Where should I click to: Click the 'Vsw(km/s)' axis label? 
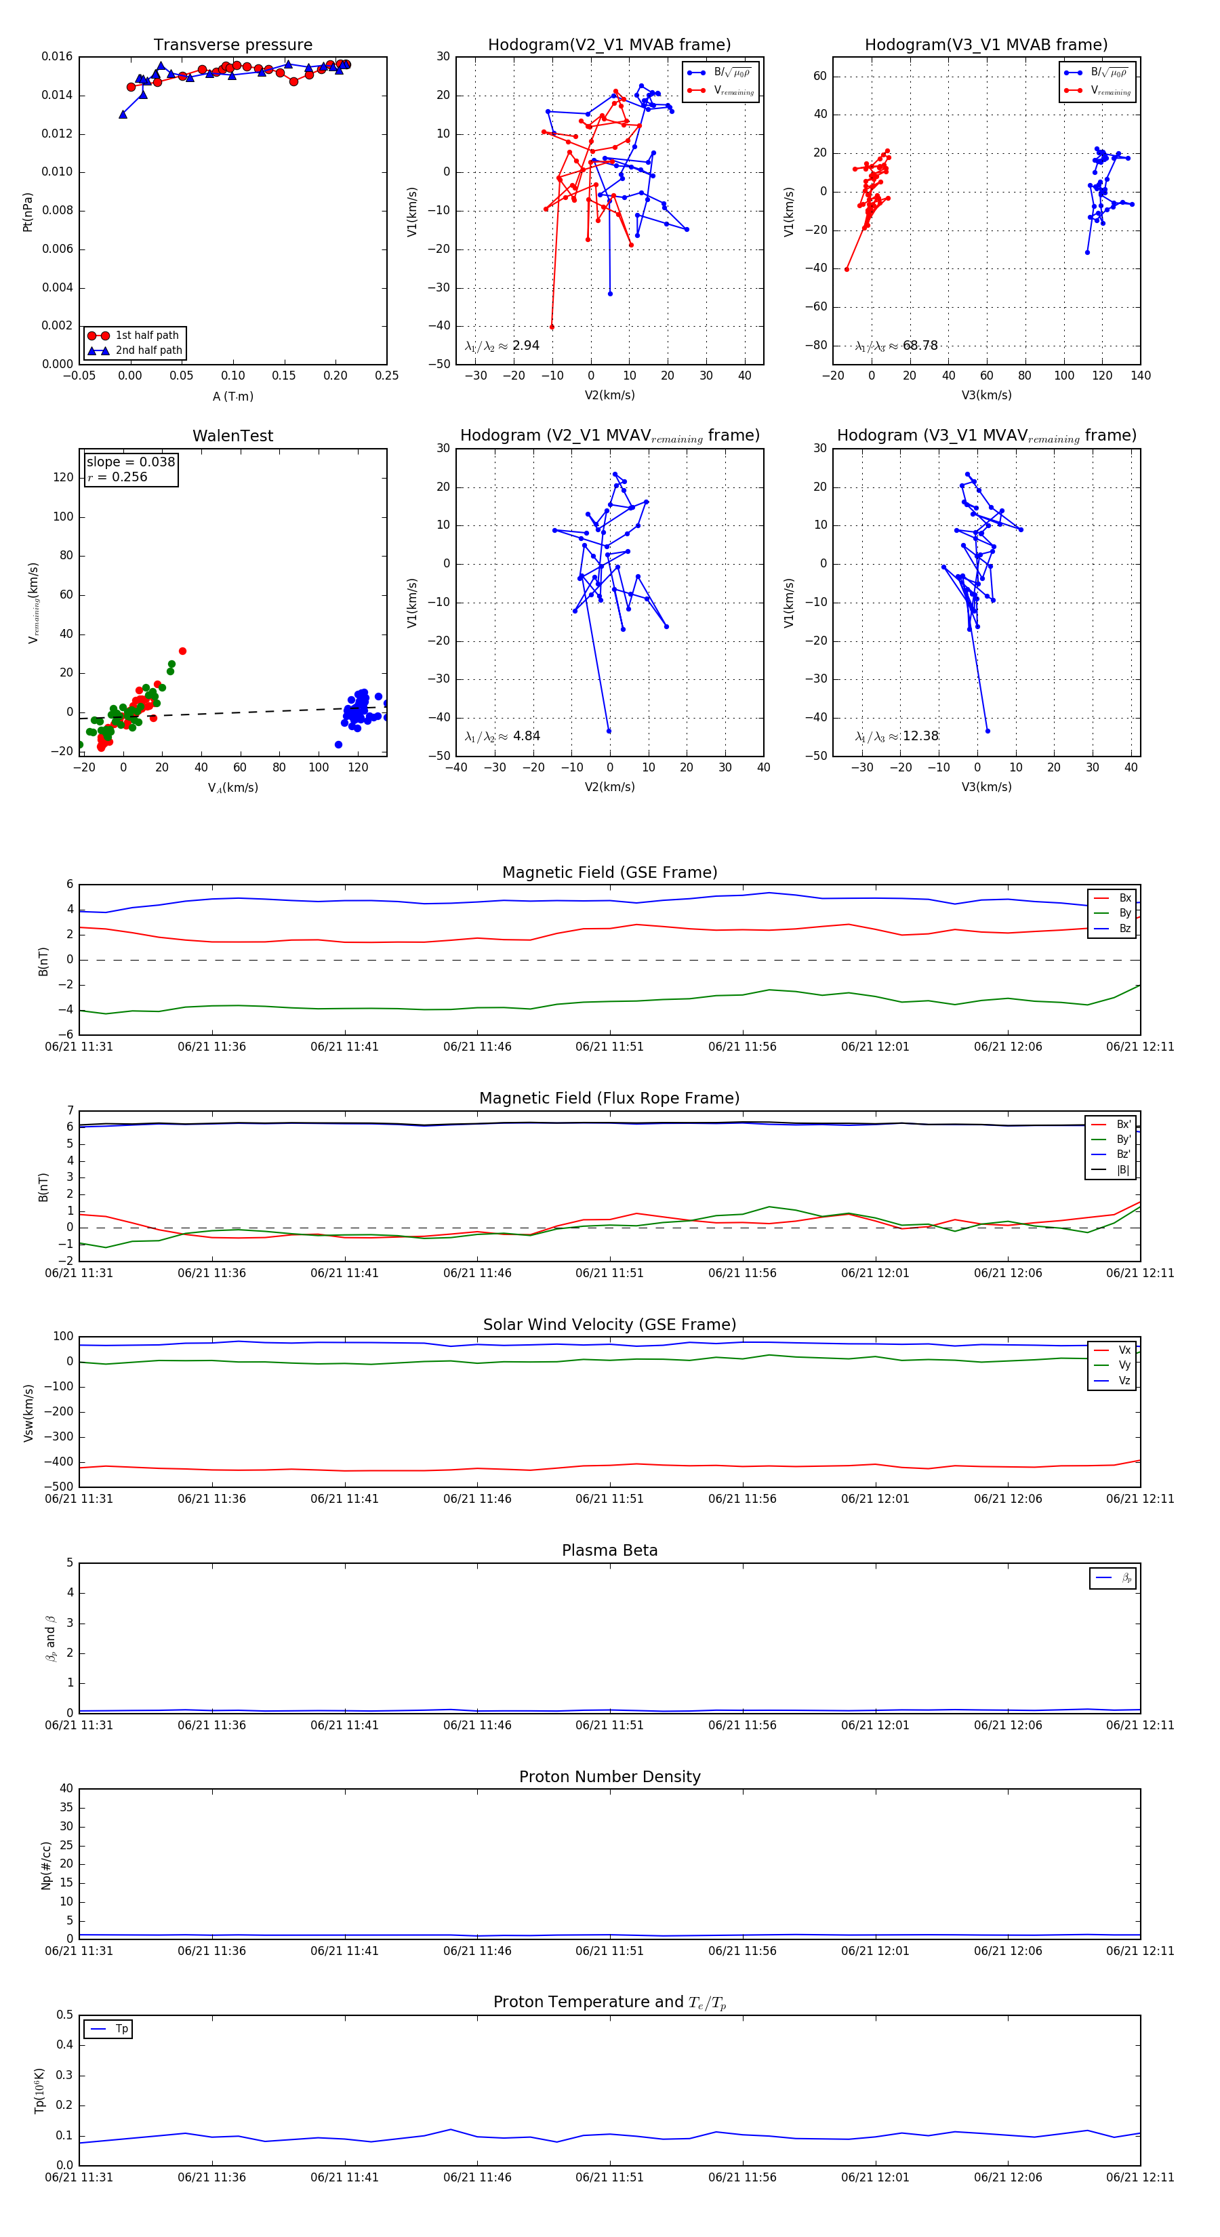[28, 1412]
